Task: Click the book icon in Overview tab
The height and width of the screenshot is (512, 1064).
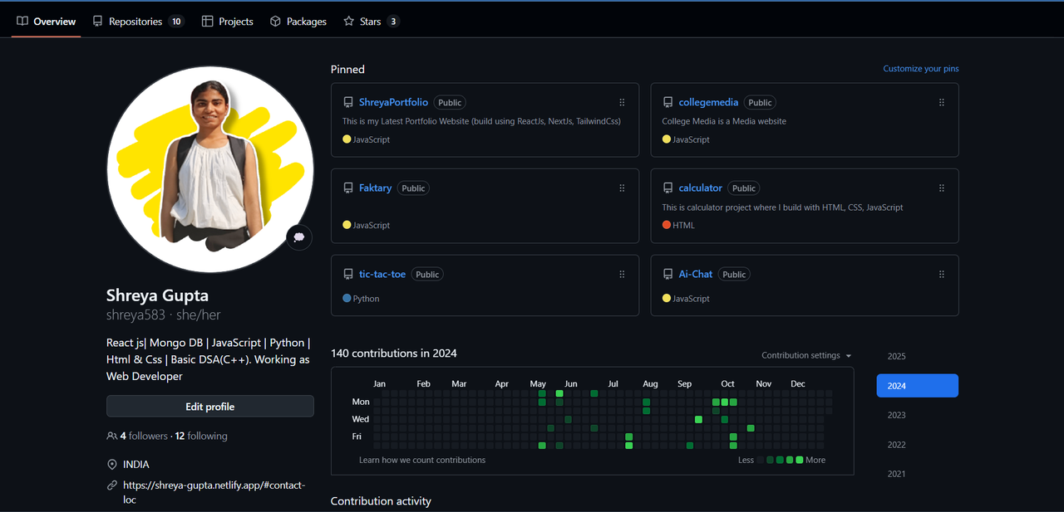Action: coord(22,22)
